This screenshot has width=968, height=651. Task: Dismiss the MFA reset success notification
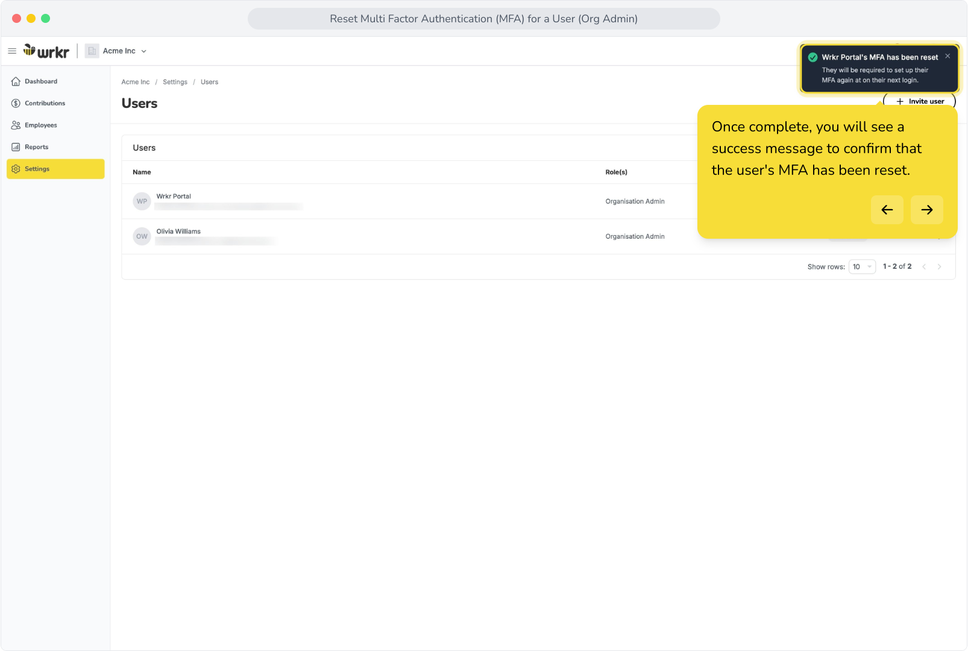pos(948,56)
